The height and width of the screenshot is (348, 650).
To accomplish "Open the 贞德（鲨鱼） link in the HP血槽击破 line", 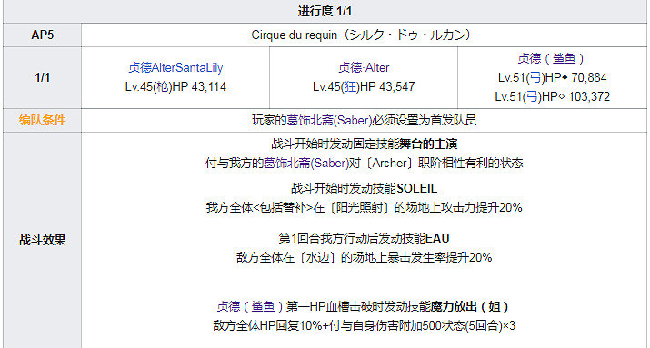I will pyautogui.click(x=250, y=306).
